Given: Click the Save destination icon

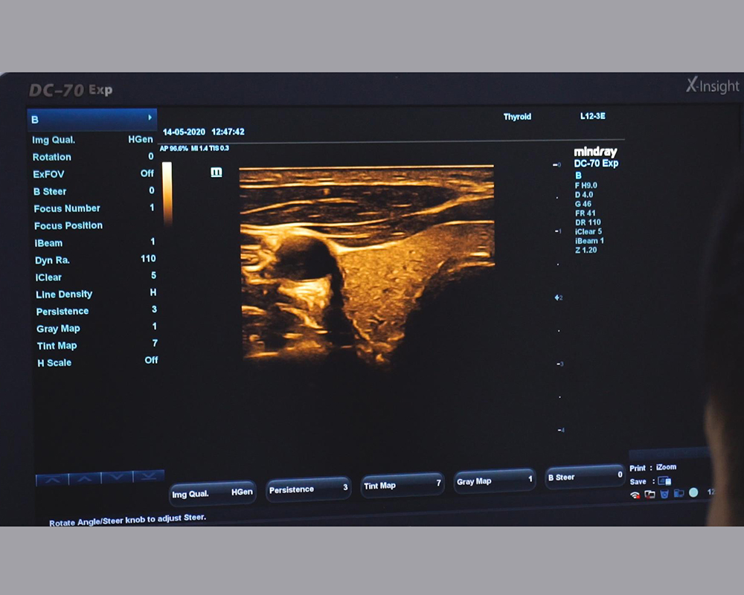Looking at the screenshot, I should pyautogui.click(x=664, y=481).
